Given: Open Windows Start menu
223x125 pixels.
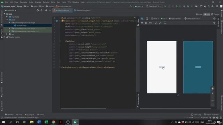Looking at the screenshot, I should [x=3, y=122].
